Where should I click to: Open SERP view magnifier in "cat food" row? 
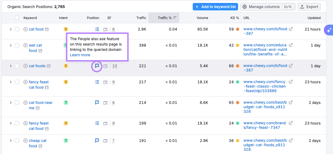pyautogui.click(x=106, y=29)
